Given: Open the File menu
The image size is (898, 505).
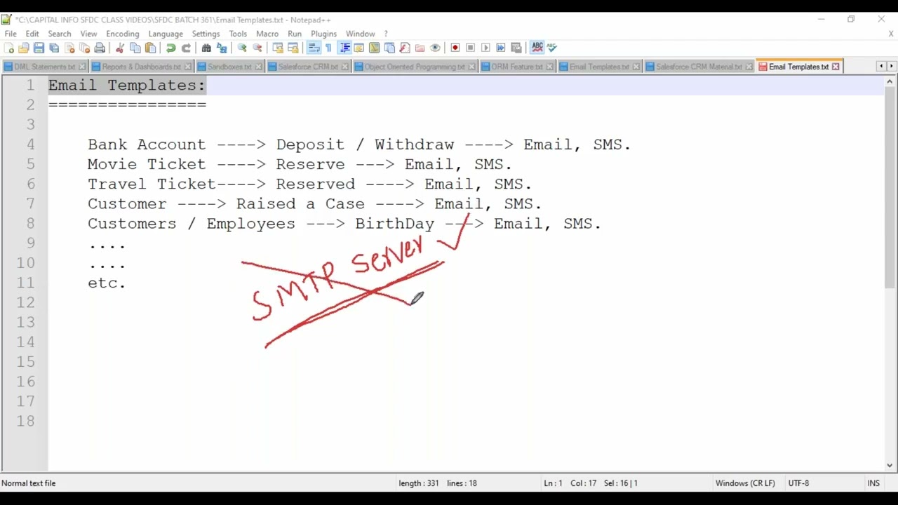Looking at the screenshot, I should [11, 34].
